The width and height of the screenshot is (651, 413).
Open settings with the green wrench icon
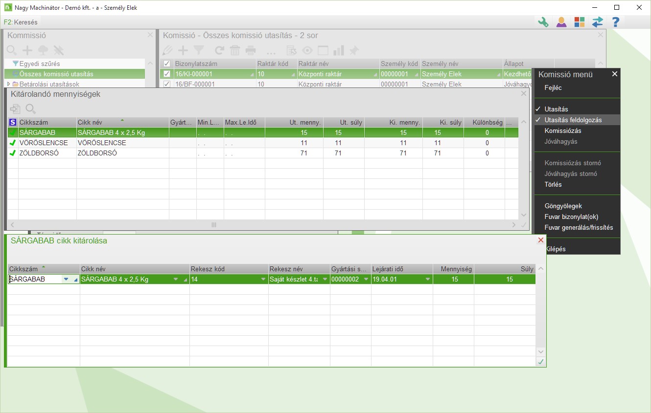543,22
